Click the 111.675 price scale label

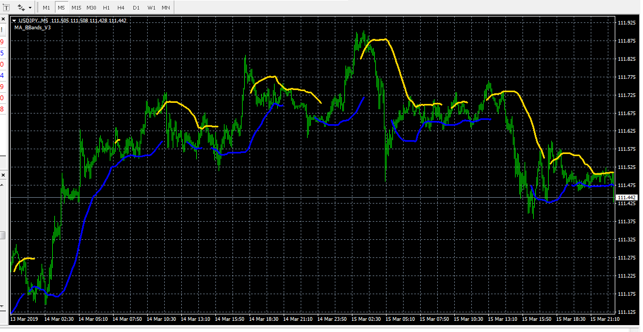[x=626, y=113]
